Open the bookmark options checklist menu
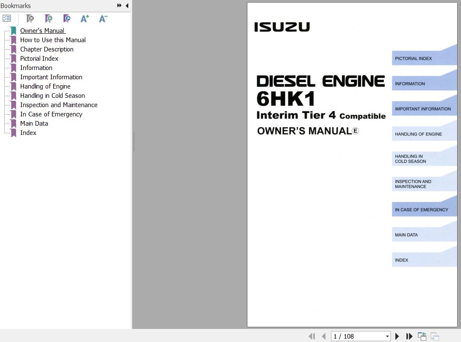 [7, 19]
